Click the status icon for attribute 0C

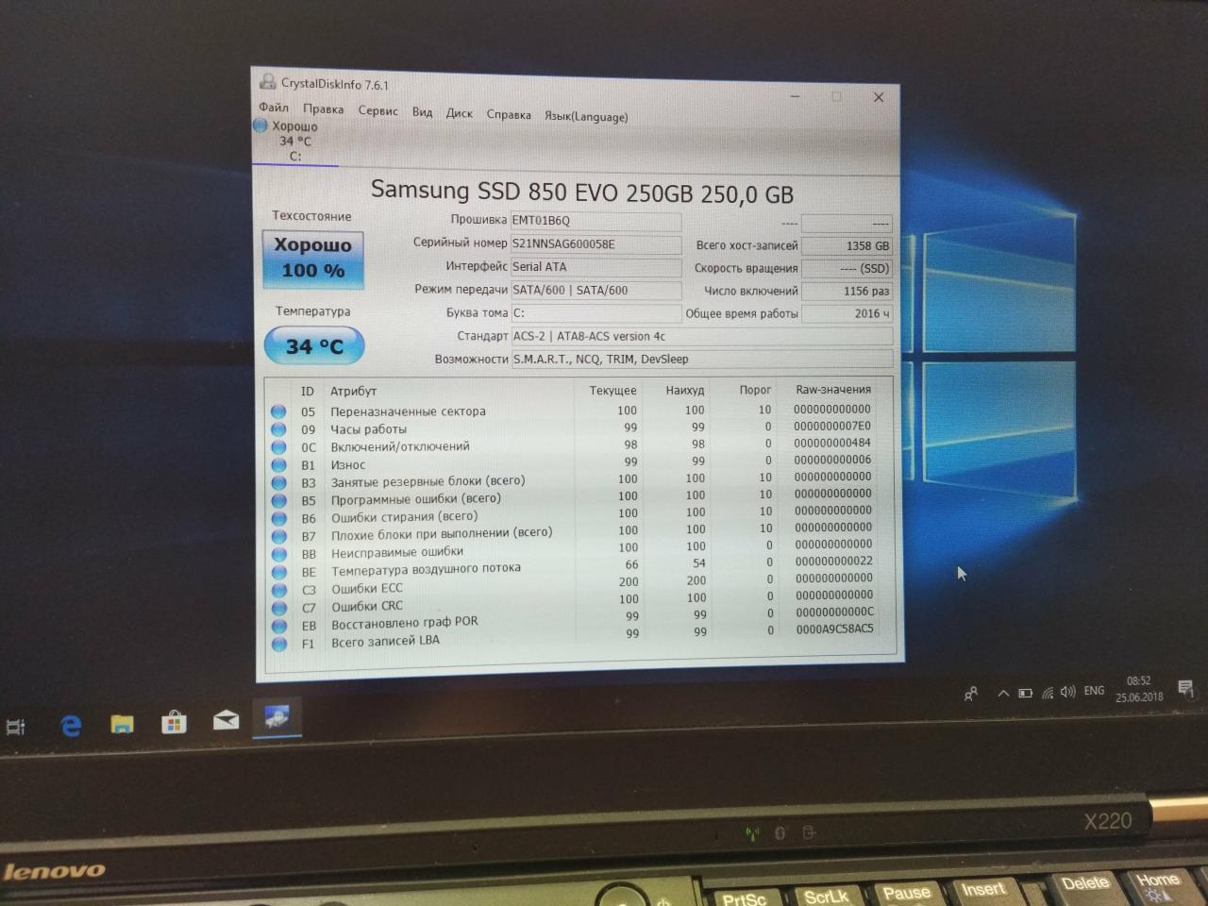pyautogui.click(x=278, y=447)
